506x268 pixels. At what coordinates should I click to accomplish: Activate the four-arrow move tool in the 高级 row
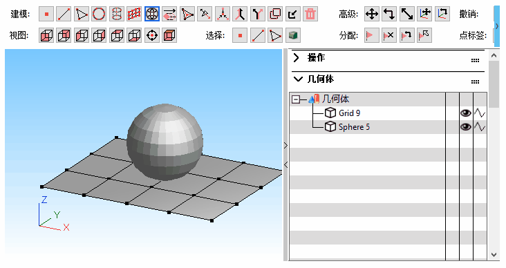click(372, 14)
